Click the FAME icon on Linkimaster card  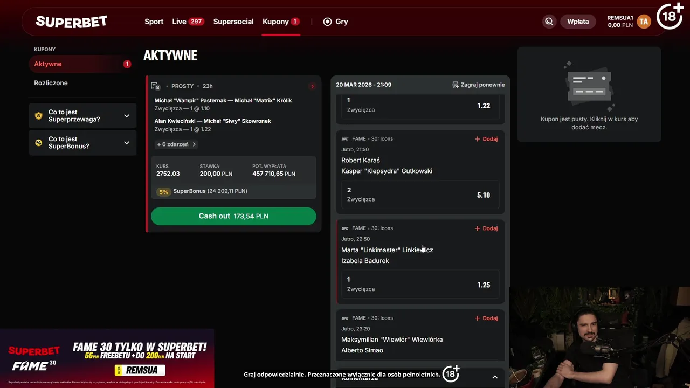(345, 228)
